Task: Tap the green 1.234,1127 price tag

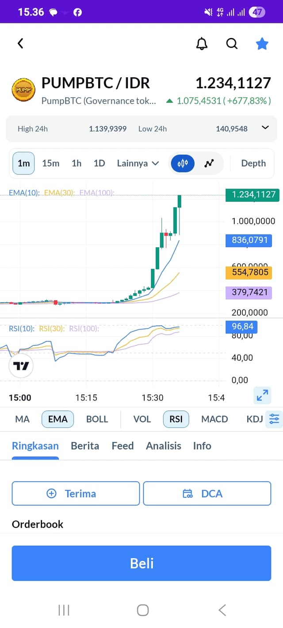Action: click(253, 194)
